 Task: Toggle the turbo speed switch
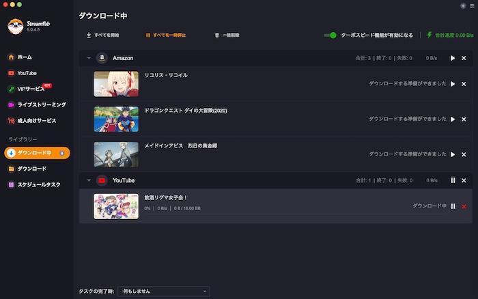pyautogui.click(x=330, y=35)
